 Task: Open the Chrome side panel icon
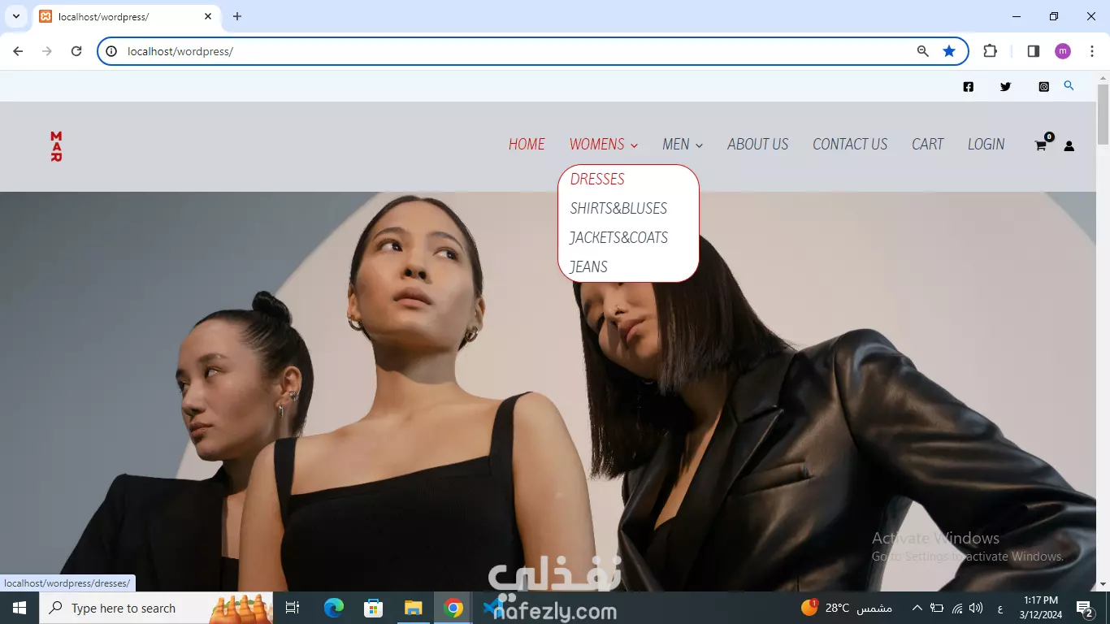click(x=1034, y=51)
